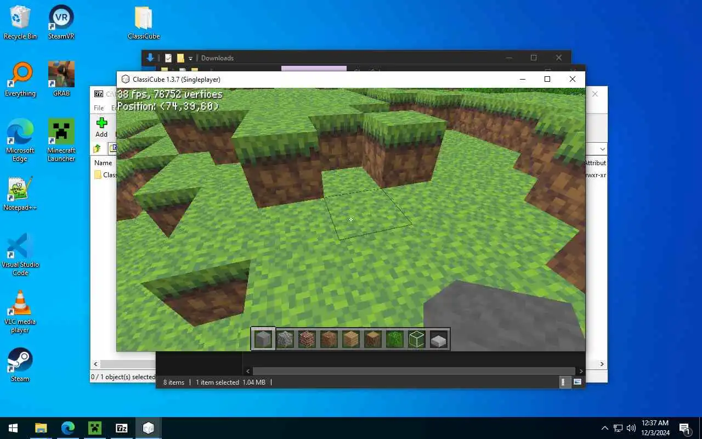Open notification center

coord(684,428)
